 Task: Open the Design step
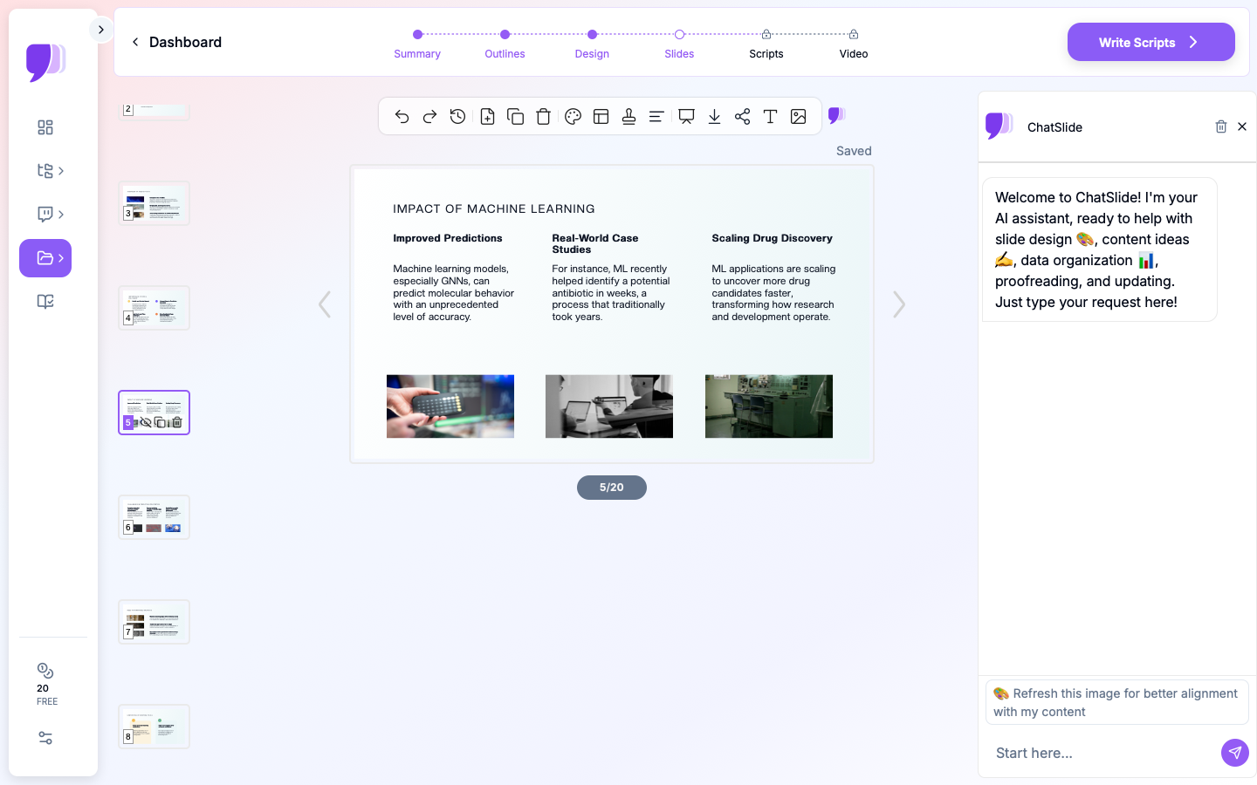[592, 44]
